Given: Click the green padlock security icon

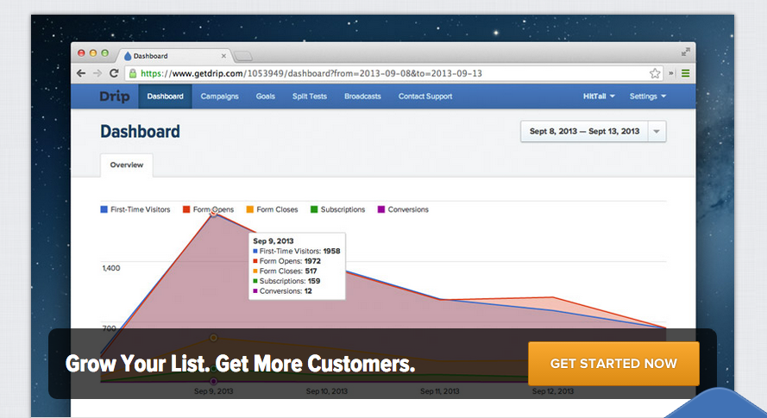Looking at the screenshot, I should click(133, 73).
